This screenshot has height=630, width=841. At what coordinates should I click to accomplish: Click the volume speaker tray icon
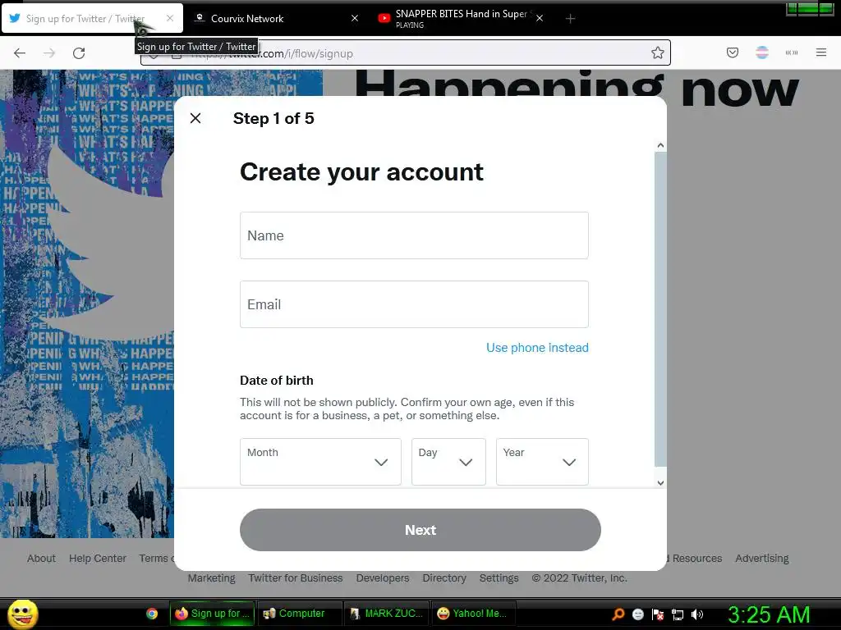coord(697,614)
